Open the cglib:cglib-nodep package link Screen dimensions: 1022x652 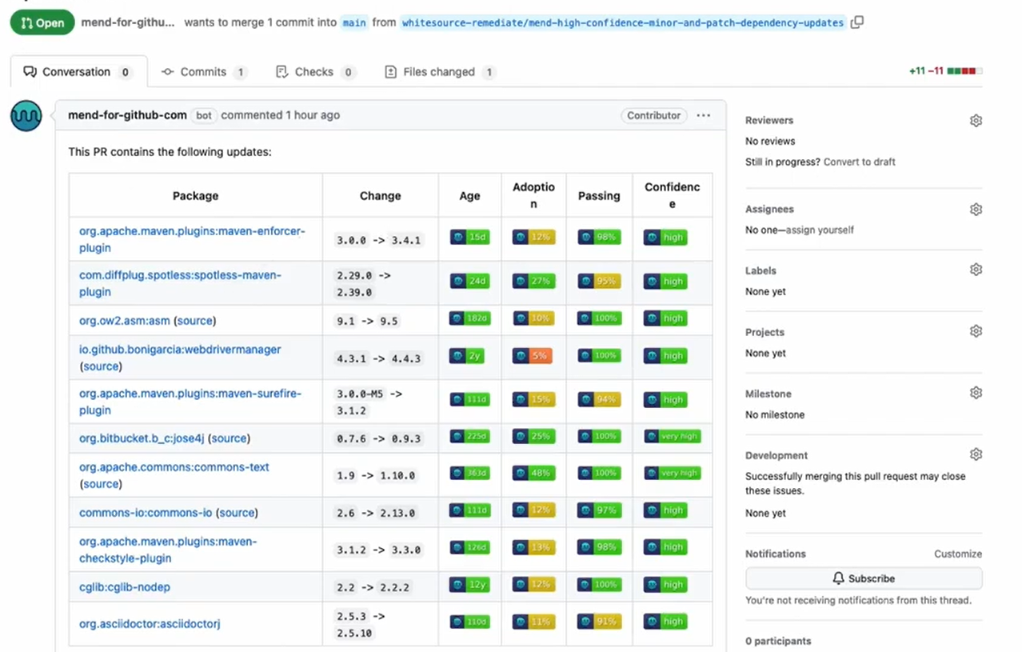125,587
